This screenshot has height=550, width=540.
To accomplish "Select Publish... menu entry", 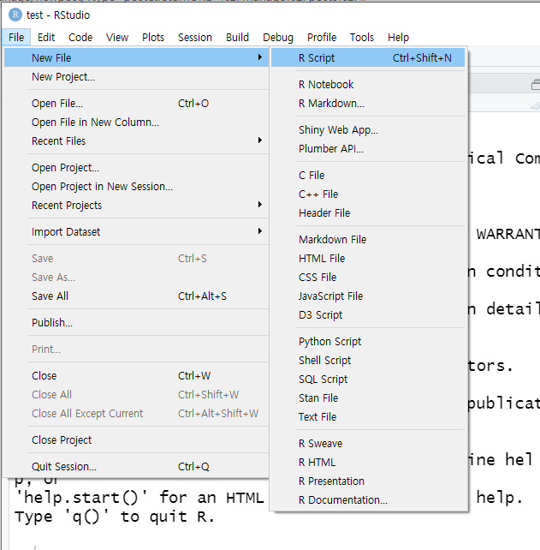I will tap(136, 322).
